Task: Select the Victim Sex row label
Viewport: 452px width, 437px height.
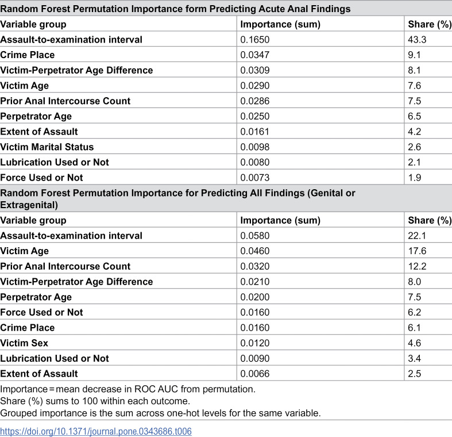Action: click(x=24, y=343)
